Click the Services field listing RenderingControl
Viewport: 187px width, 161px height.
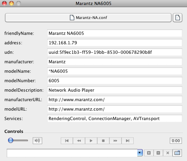(x=115, y=118)
